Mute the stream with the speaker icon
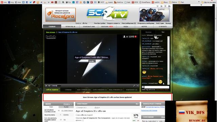 click(x=49, y=86)
